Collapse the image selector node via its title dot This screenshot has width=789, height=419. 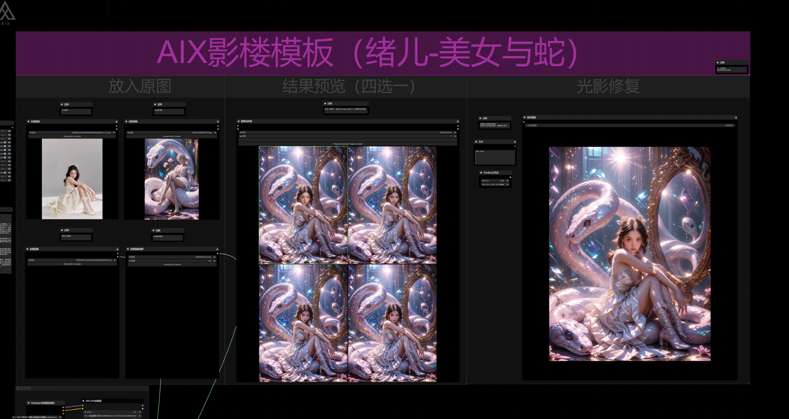point(239,121)
